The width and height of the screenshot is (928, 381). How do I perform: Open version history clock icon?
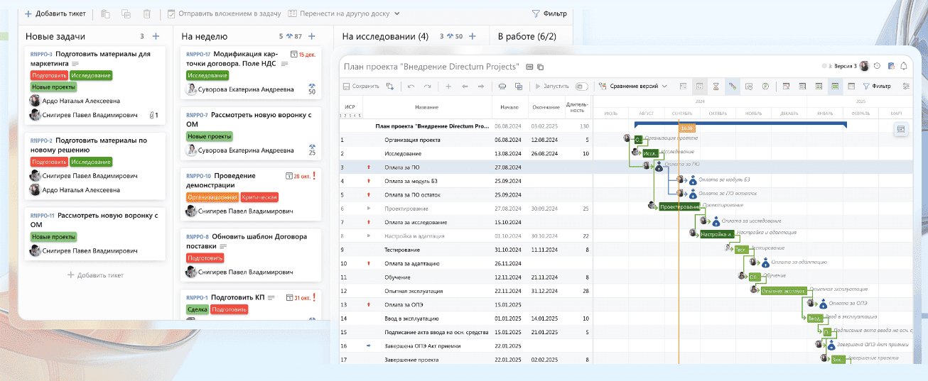[x=877, y=67]
